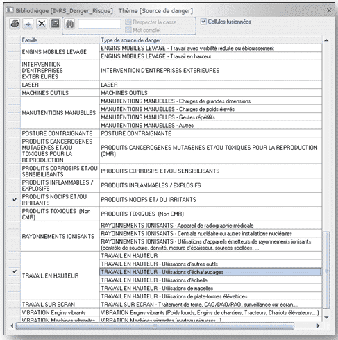338x340 pixels.
Task: Click the black X delete icon
Action: pos(42,24)
